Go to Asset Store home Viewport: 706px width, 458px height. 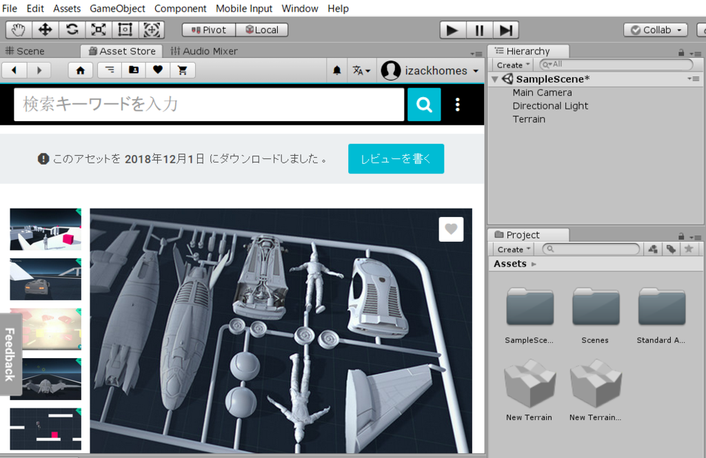point(81,70)
